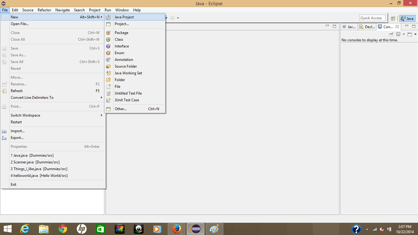
Task: Click the JUnit Test Case icon
Action: pyautogui.click(x=108, y=100)
